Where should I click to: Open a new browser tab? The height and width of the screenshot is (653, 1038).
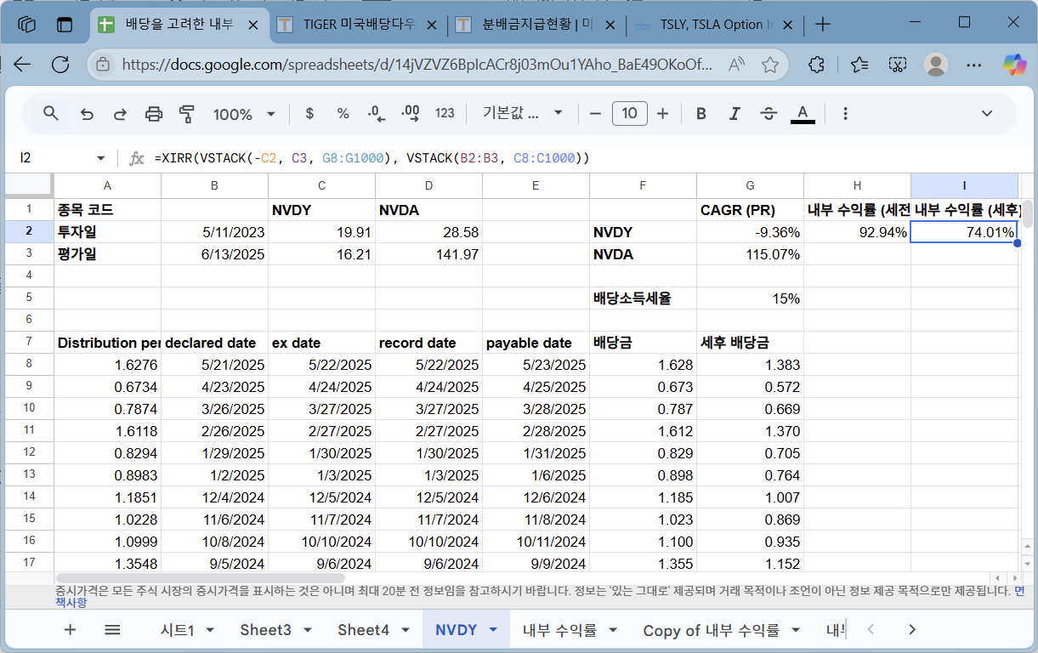pyautogui.click(x=822, y=25)
